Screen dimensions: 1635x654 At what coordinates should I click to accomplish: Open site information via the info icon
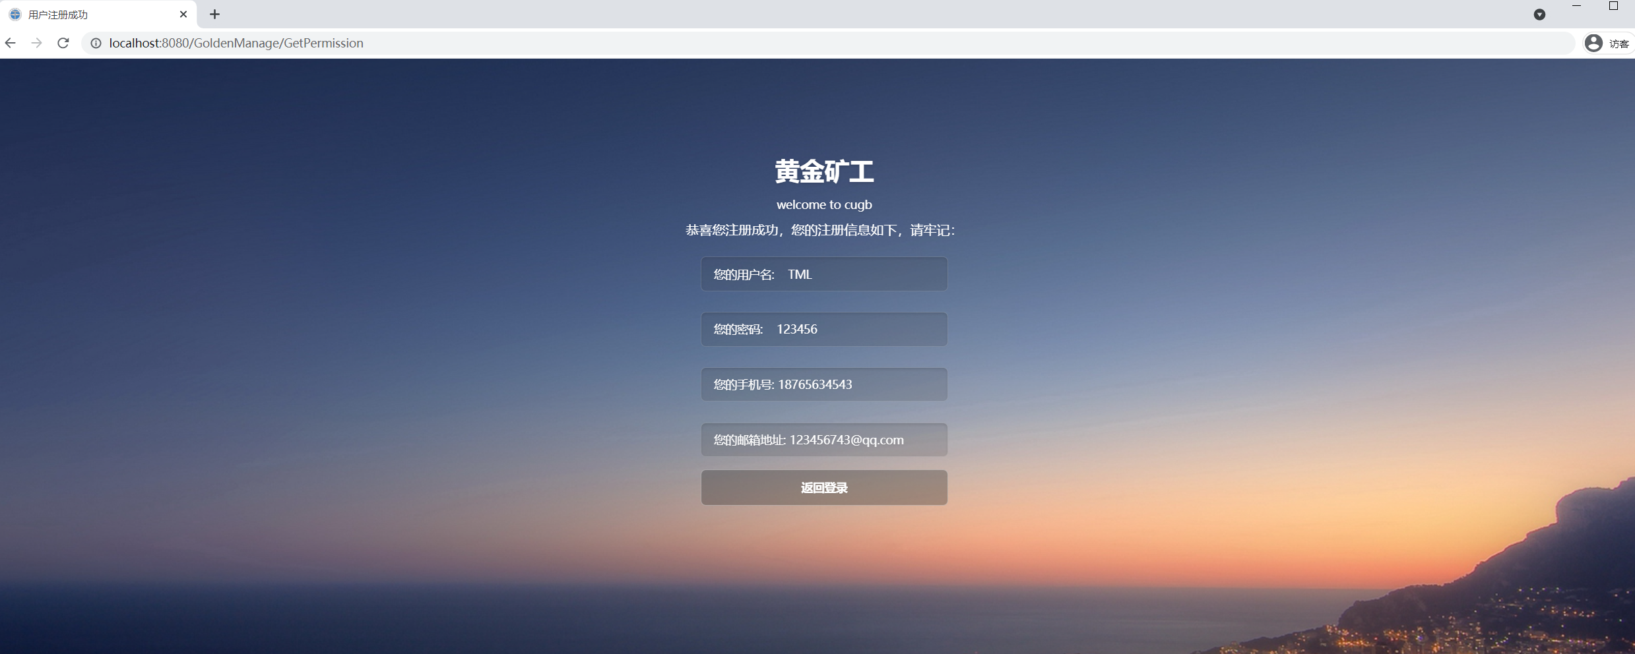(x=96, y=43)
